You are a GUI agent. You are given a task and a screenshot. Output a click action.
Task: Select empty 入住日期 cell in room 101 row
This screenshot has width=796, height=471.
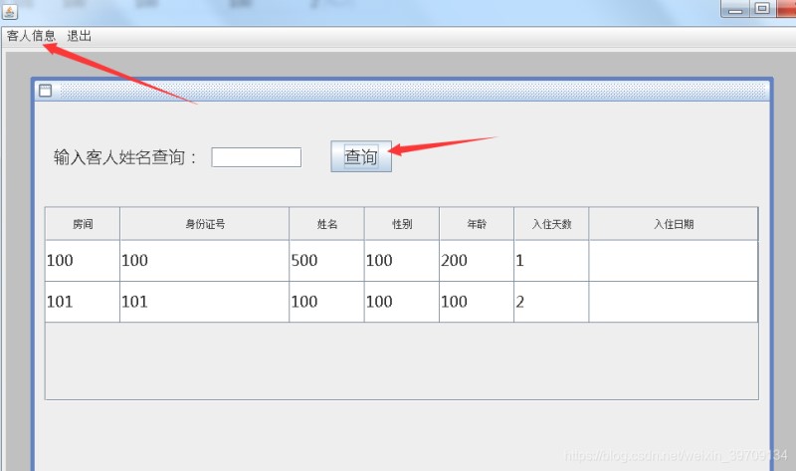(674, 302)
